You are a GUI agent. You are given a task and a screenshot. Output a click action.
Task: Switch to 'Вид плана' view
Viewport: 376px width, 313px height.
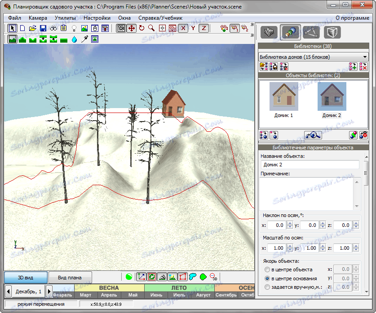pos(70,277)
